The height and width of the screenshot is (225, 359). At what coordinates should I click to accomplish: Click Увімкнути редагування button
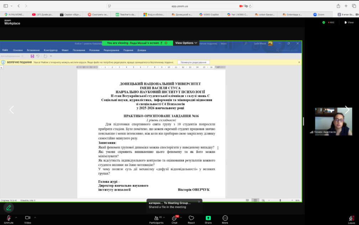[x=193, y=62]
